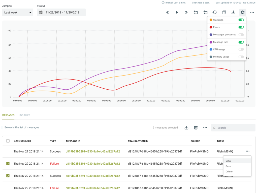Viewport: 258px width, 193px height.
Task: Open first message row ellipsis menu
Action: point(248,151)
